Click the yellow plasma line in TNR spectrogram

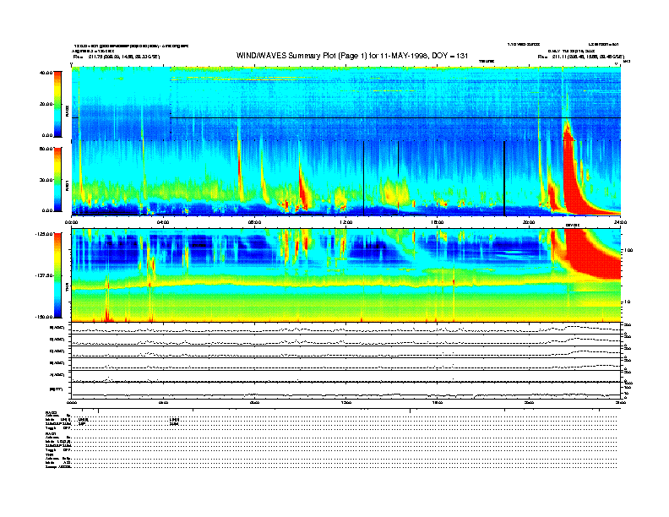(x=346, y=284)
